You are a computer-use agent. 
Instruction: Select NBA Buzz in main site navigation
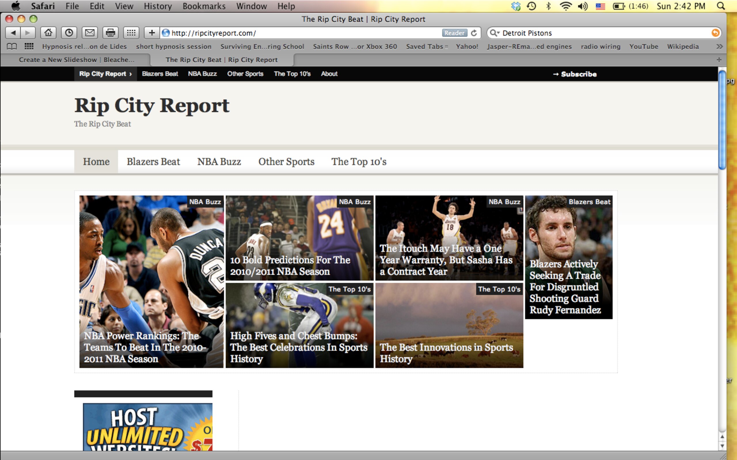pyautogui.click(x=219, y=162)
